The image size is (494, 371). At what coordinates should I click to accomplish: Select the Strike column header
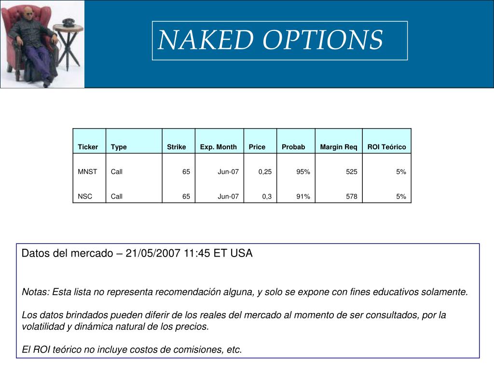tap(178, 141)
